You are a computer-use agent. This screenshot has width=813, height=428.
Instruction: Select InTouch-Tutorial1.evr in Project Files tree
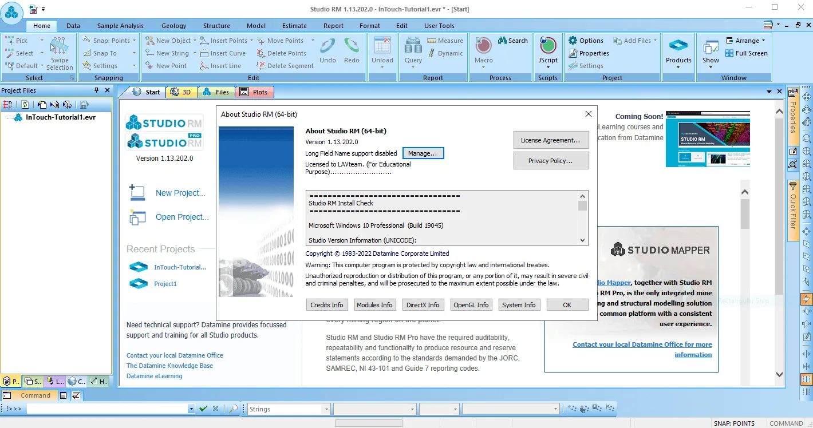click(60, 117)
